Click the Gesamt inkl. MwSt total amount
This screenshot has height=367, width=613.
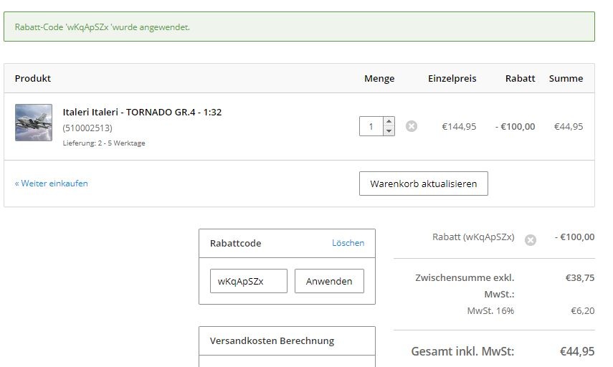coord(576,351)
